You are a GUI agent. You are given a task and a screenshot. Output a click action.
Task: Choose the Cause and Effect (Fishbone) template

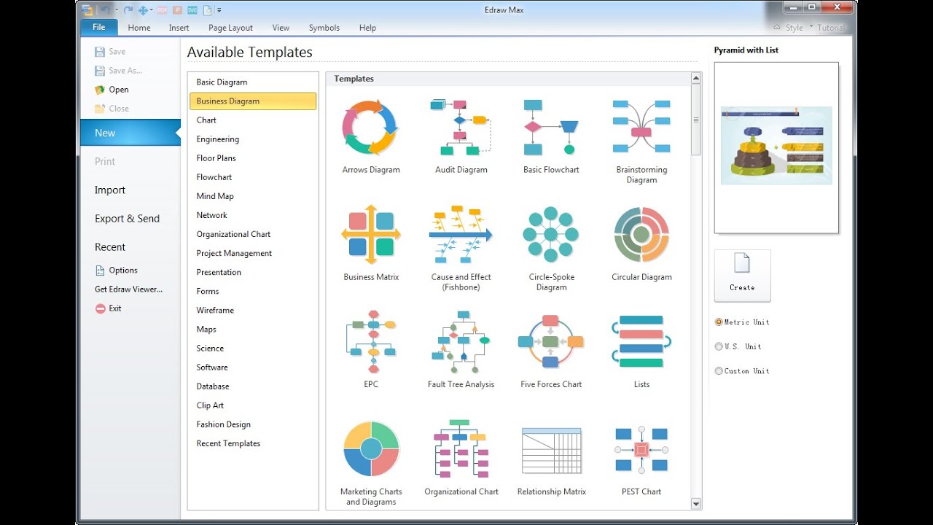tap(461, 249)
